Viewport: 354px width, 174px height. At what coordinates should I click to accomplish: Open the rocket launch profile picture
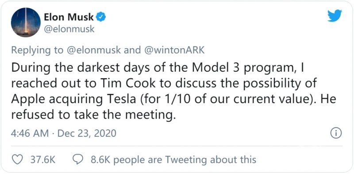(26, 23)
